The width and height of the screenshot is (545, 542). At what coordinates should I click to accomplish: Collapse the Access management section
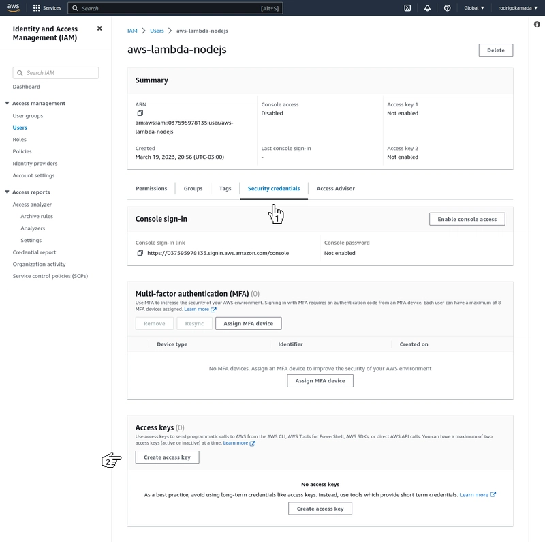click(7, 103)
